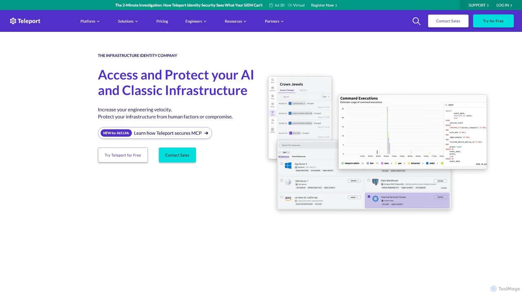
Task: Click the prod-server-3 resource chip icon
Action: point(290,103)
